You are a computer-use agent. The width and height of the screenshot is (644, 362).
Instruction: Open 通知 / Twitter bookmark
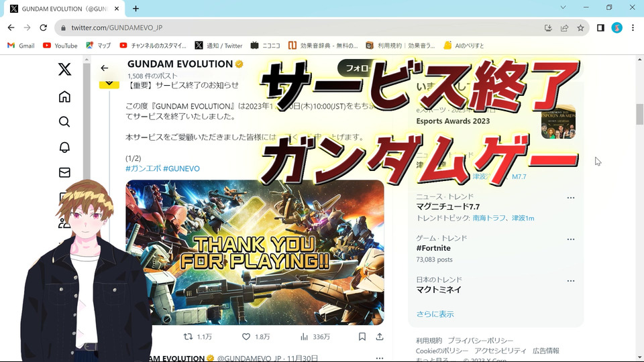219,46
